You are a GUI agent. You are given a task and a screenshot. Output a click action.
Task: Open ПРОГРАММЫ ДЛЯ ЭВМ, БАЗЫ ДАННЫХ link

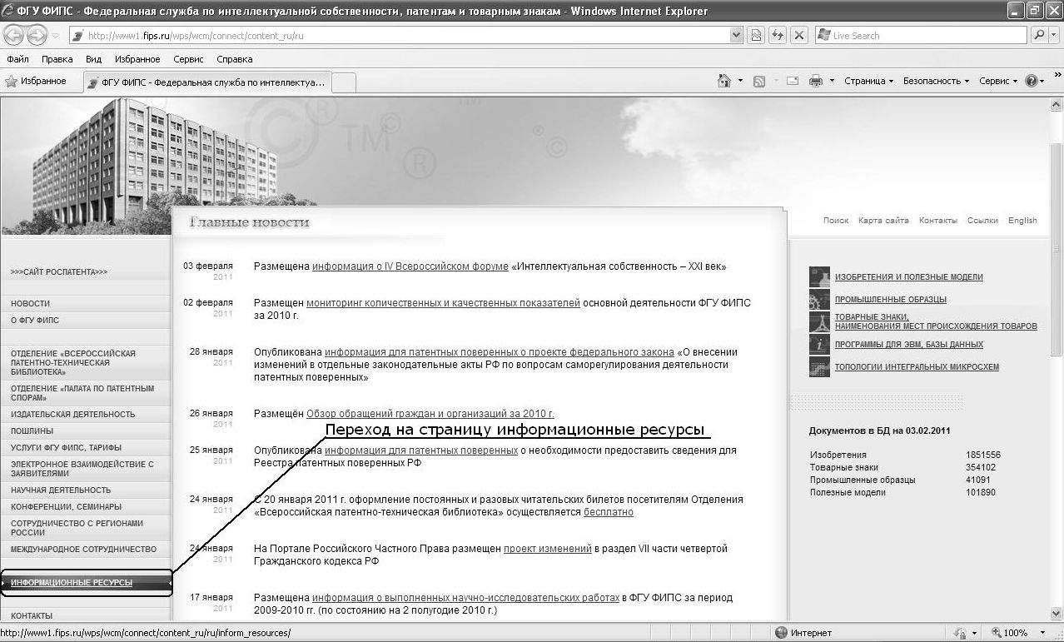tap(908, 345)
